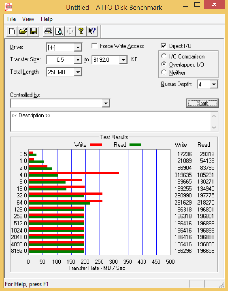Expand Transfer Size maximum 8192.0 dropdown
The width and height of the screenshot is (228, 291).
click(x=123, y=60)
